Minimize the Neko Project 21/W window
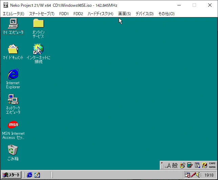The image size is (218, 180). pyautogui.click(x=179, y=5)
